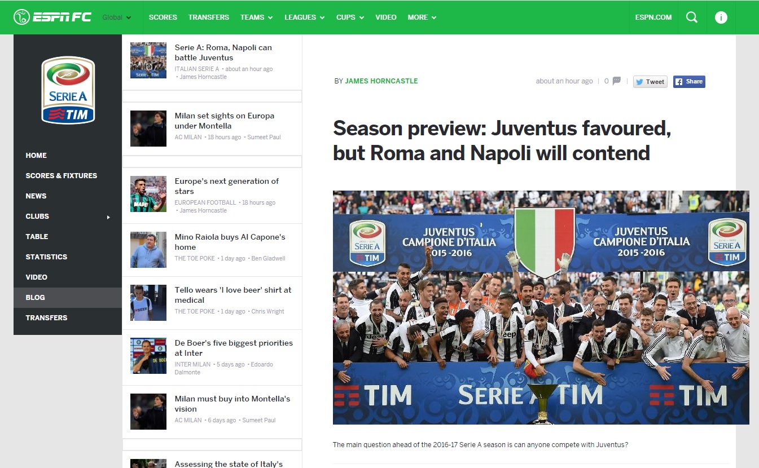Click the 'INTER MILAN' category tag
Viewport: 759px width, 468px height.
(192, 364)
